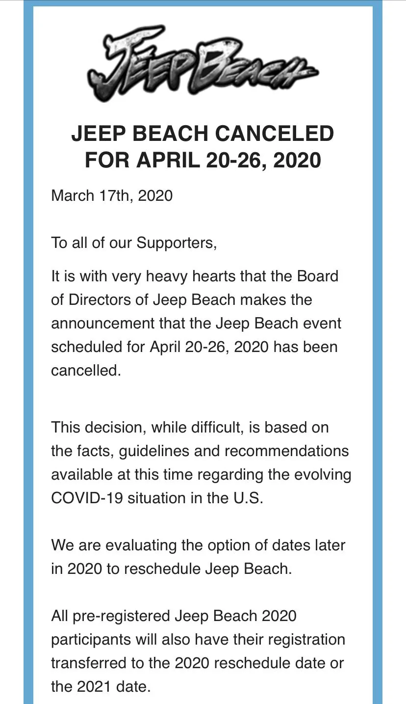Click 'We are evaluating the option' line
Image resolution: width=406 pixels, height=704 pixels.
click(x=198, y=545)
